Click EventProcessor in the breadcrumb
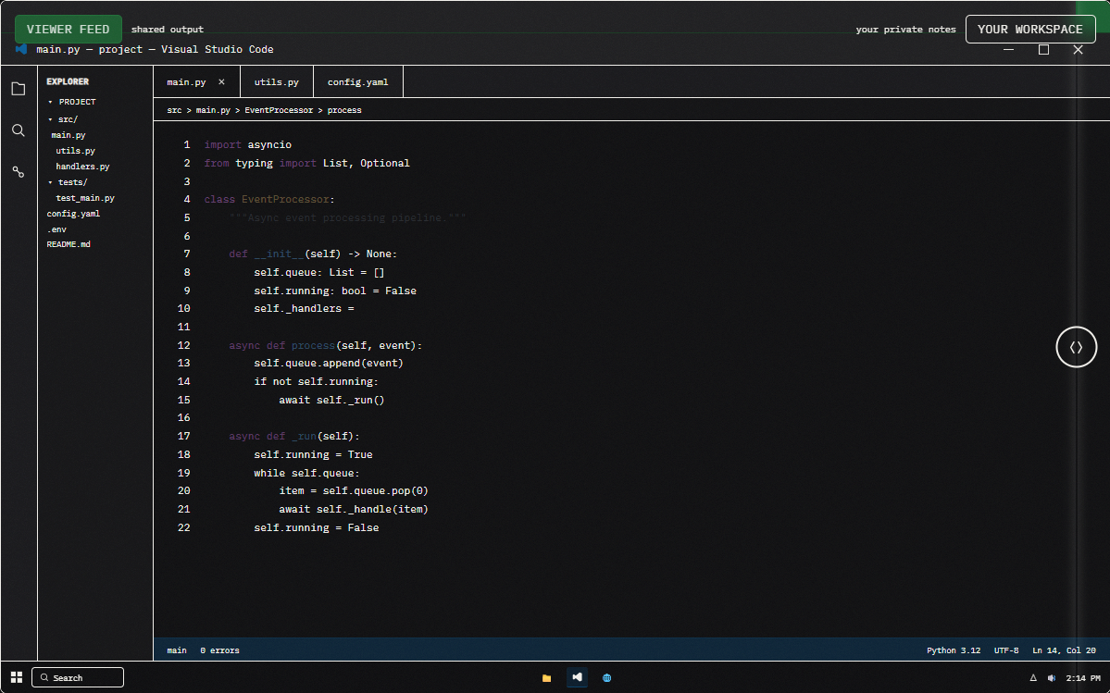 pos(279,110)
